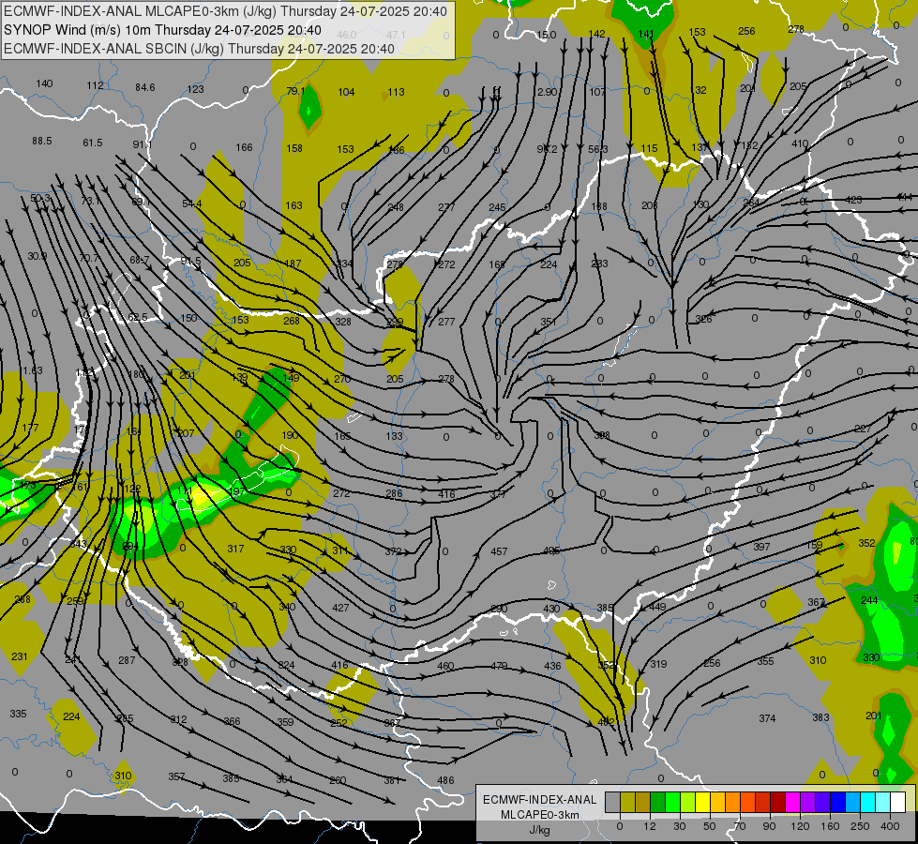Click the map value 335
Image resolution: width=918 pixels, height=844 pixels.
[18, 714]
